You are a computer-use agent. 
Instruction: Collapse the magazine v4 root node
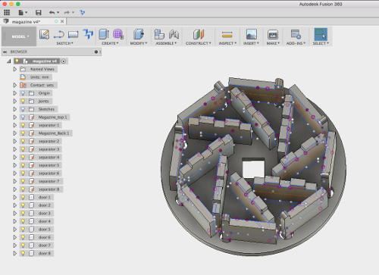pos(9,61)
